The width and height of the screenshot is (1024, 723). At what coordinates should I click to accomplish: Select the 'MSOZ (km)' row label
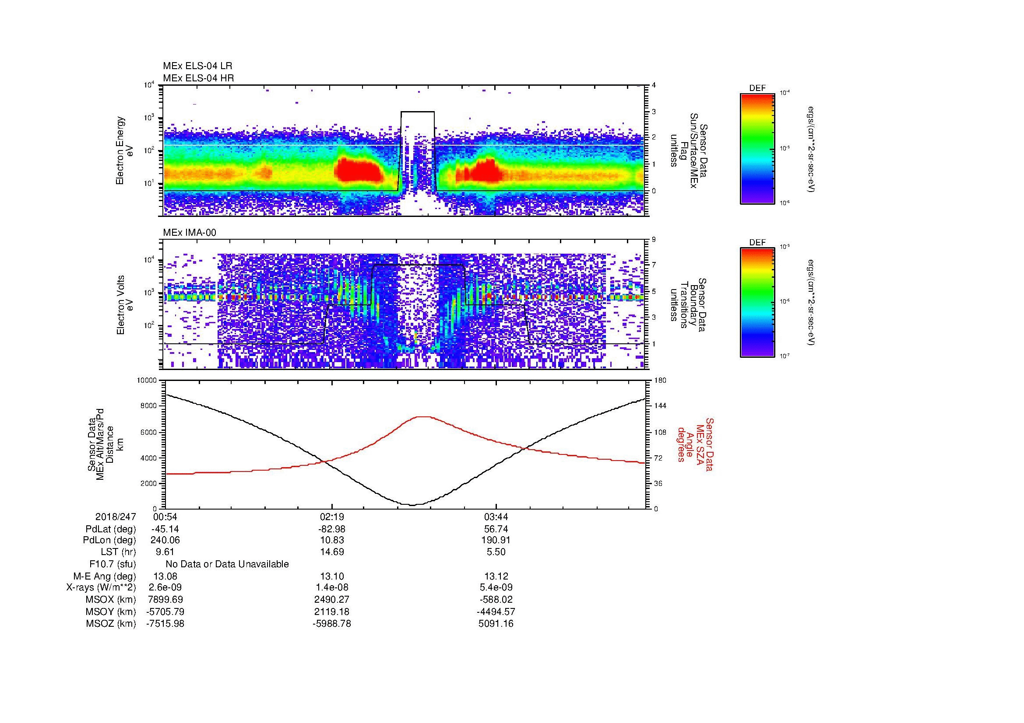click(111, 624)
